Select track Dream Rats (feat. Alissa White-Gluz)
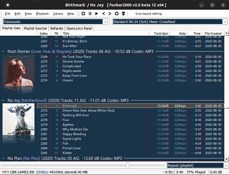 [x=131, y=110]
